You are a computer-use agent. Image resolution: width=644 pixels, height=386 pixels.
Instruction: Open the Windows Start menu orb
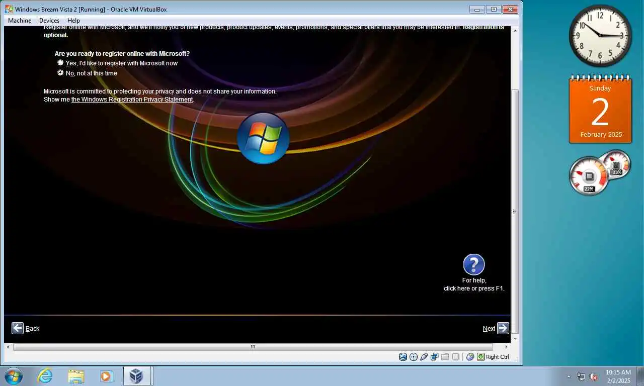pos(13,376)
